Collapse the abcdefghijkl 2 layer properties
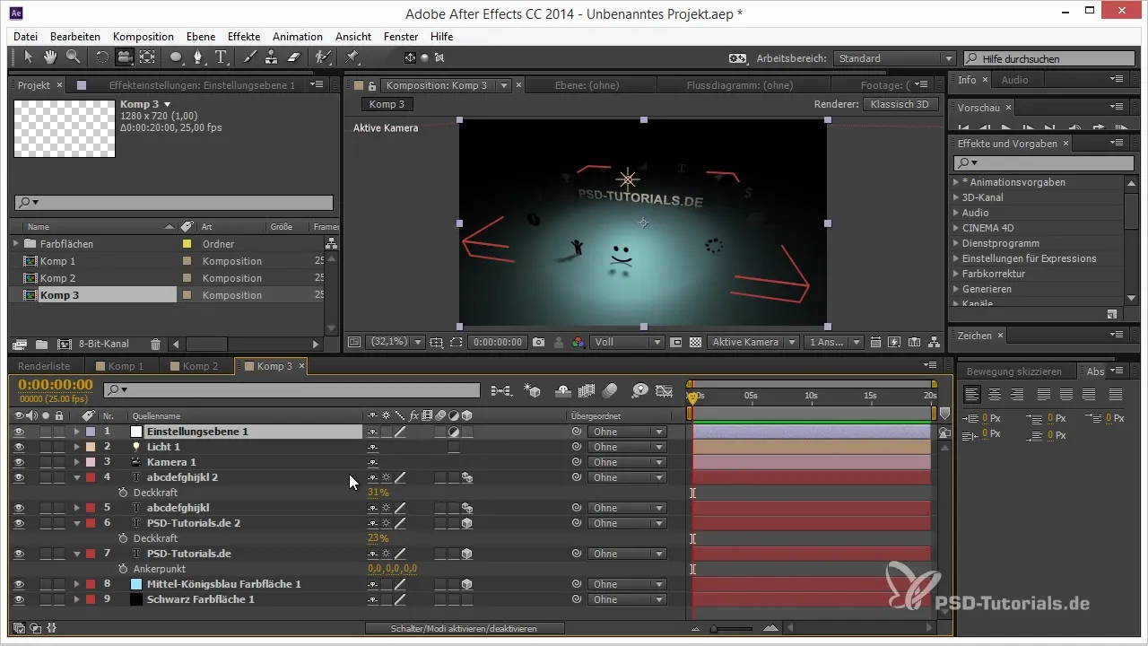The width and height of the screenshot is (1148, 646). (77, 477)
